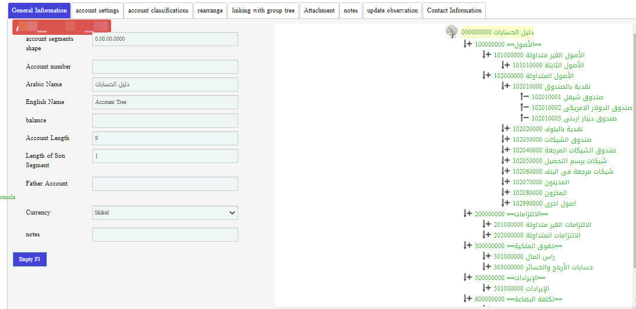Expand the نقدية بالبنوك 102020000 node

505,128
